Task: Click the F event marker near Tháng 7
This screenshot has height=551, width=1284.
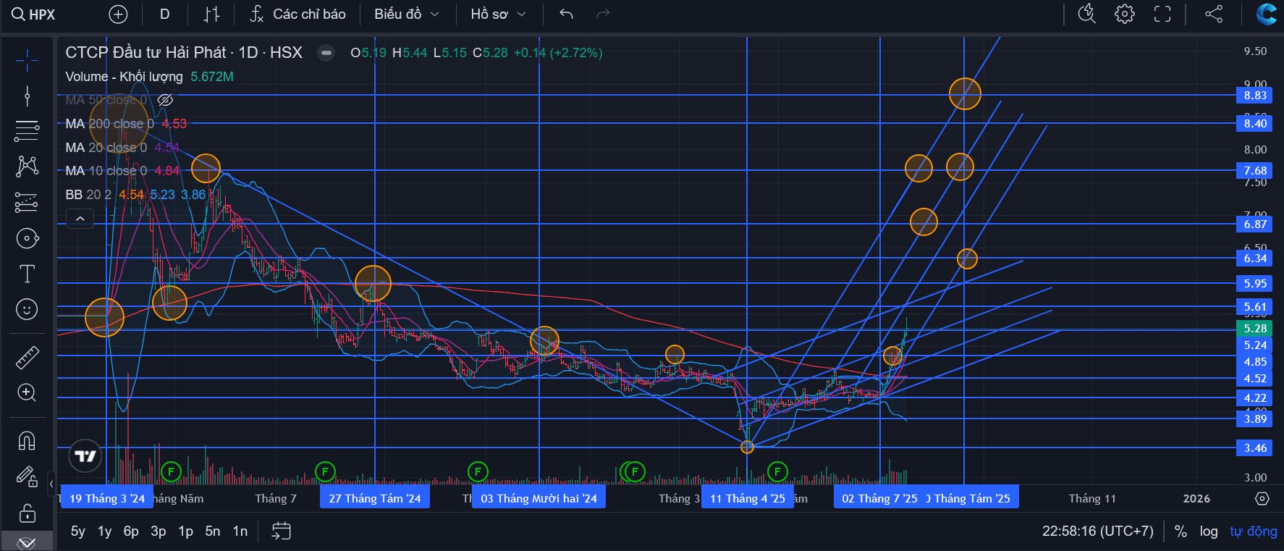Action: 325,472
